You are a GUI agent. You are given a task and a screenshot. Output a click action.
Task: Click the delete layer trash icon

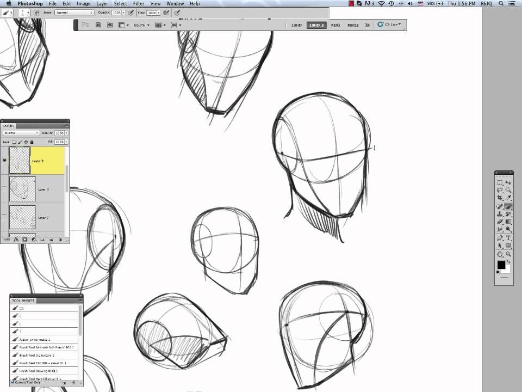(x=60, y=239)
